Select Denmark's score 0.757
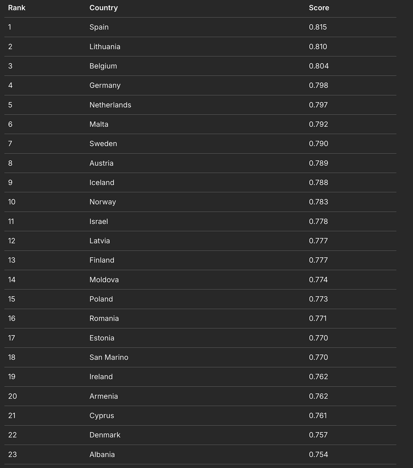Screen dimensions: 413x468 [x=318, y=435]
